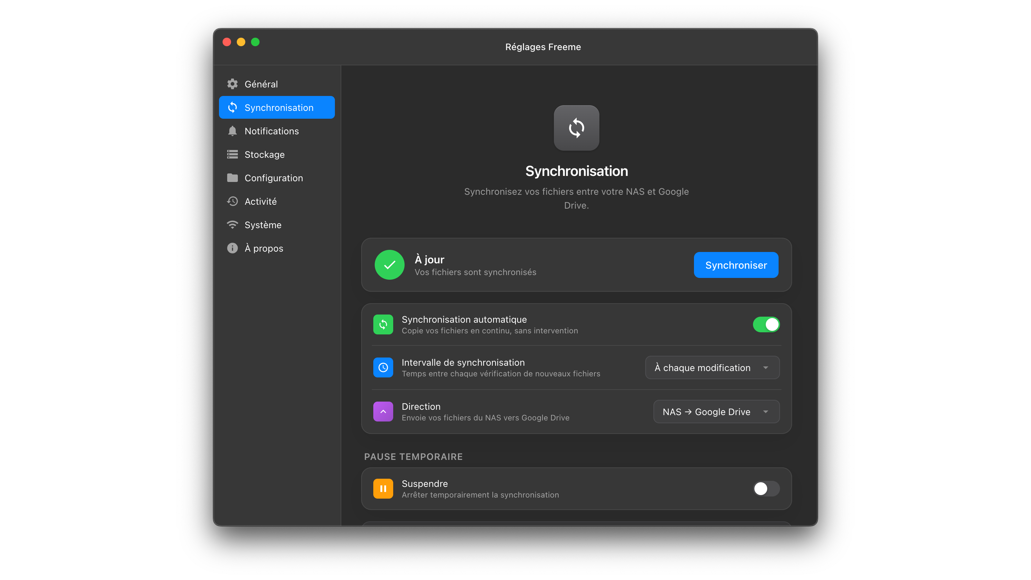Click the purple Direction arrow icon
Image resolution: width=1031 pixels, height=580 pixels.
point(383,412)
